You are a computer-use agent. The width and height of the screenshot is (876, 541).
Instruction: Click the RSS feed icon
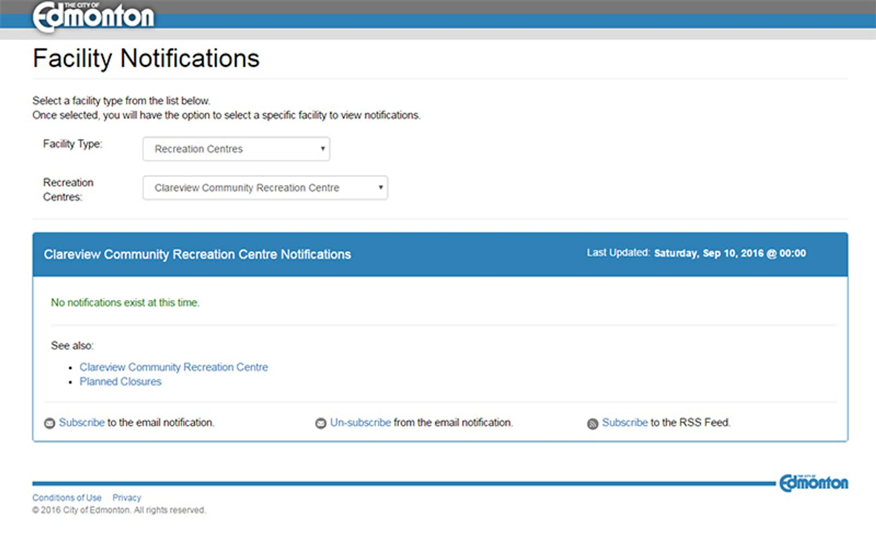(x=592, y=423)
